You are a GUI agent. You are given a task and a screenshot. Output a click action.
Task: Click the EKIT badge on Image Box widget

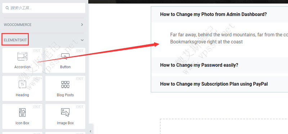click(80, 107)
